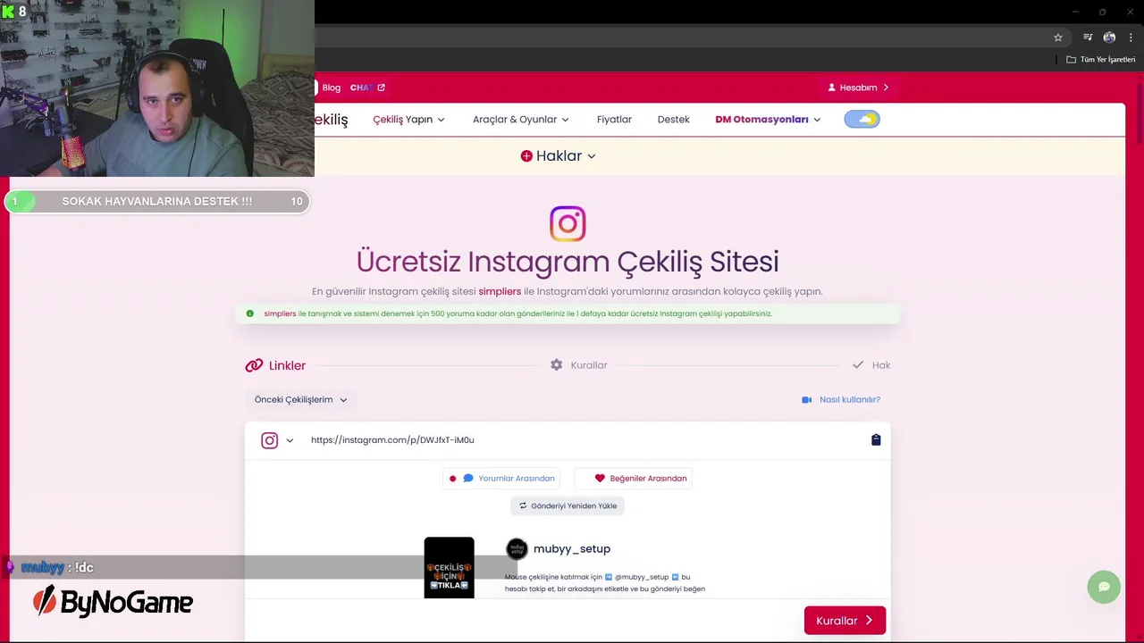Viewport: 1144px width, 643px height.
Task: Select the Hak step with checkmark
Action: click(x=871, y=365)
